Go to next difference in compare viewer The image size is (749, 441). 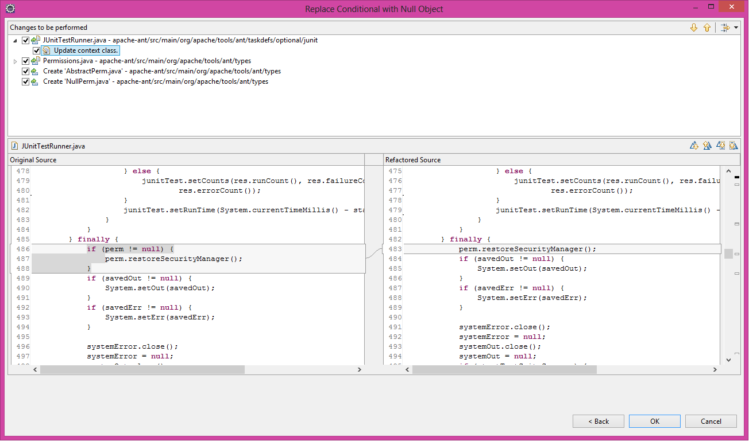tap(694, 146)
